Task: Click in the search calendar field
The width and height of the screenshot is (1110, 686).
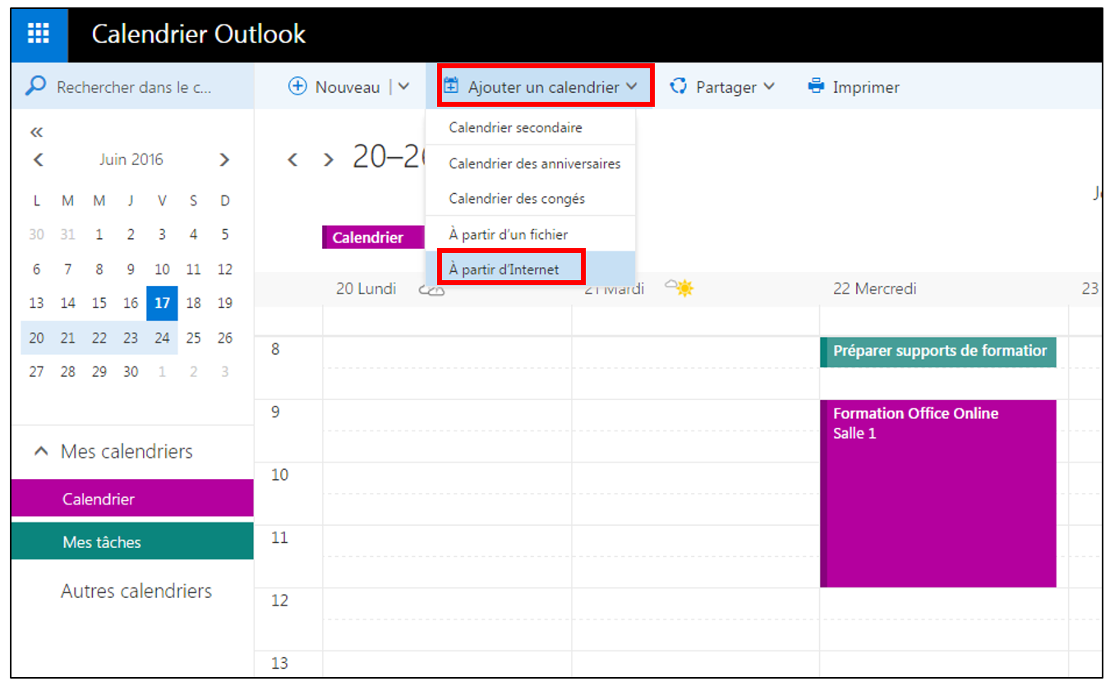Action: point(134,86)
